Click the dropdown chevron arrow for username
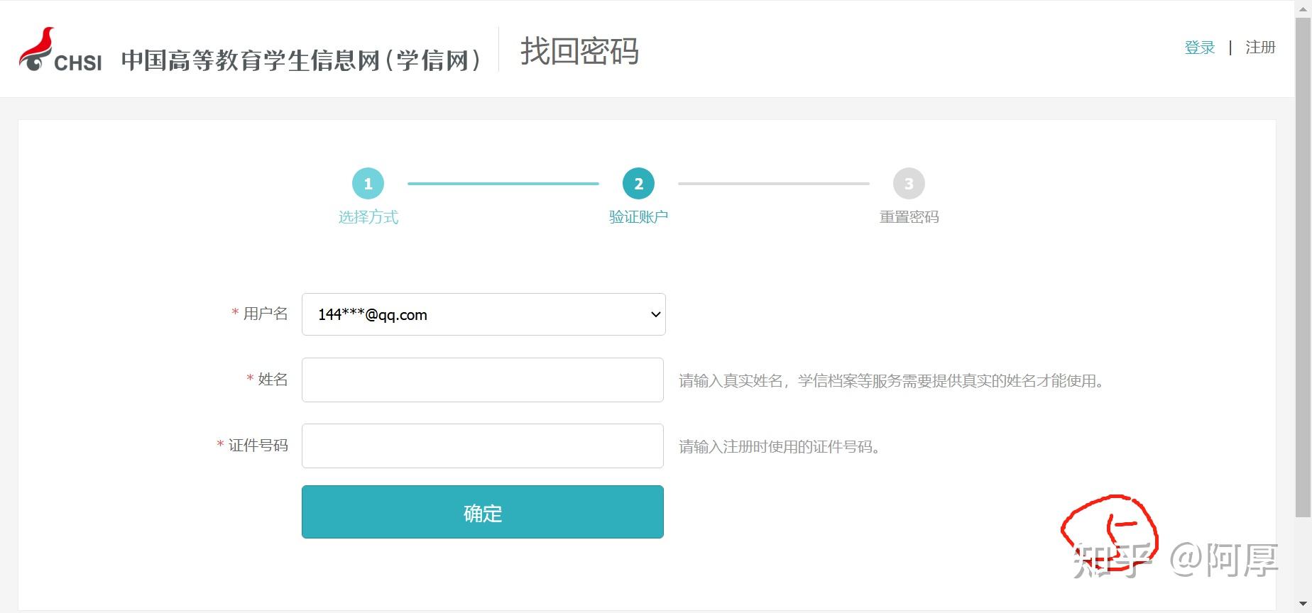The height and width of the screenshot is (613, 1312). click(655, 314)
